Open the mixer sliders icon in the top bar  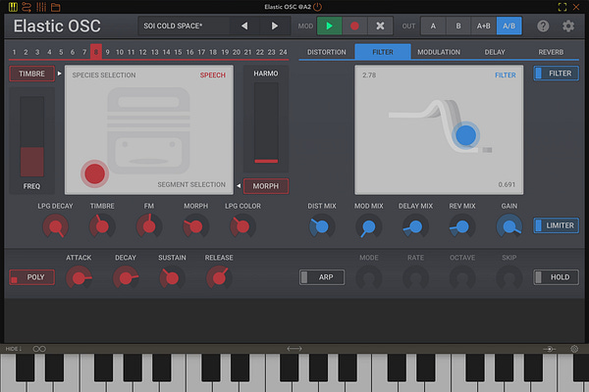point(41,7)
